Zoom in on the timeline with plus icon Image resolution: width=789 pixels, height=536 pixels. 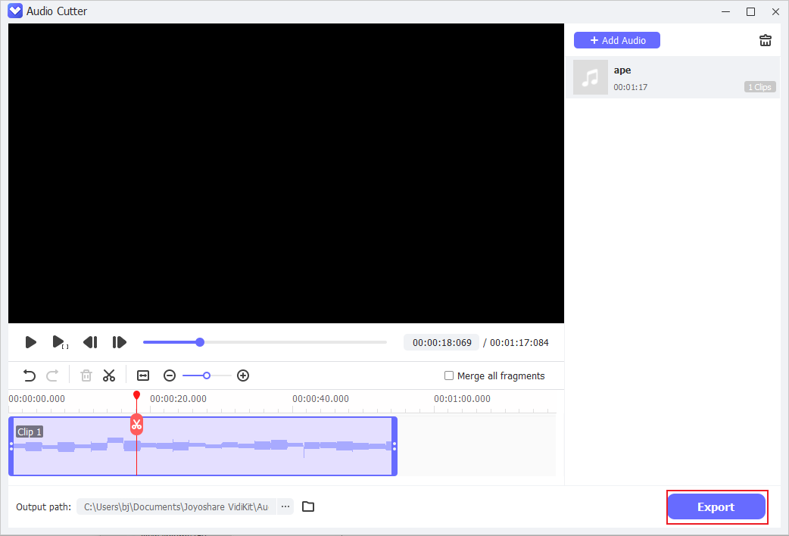[x=243, y=376]
